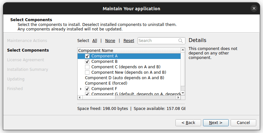Toggle the Component G checkbox

pyautogui.click(x=87, y=94)
